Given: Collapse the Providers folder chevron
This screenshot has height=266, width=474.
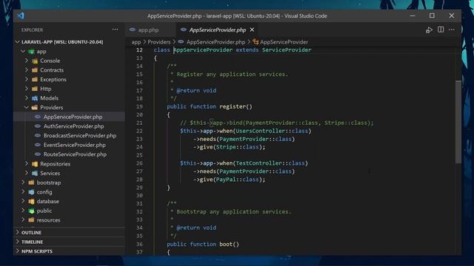Looking at the screenshot, I should (27, 107).
